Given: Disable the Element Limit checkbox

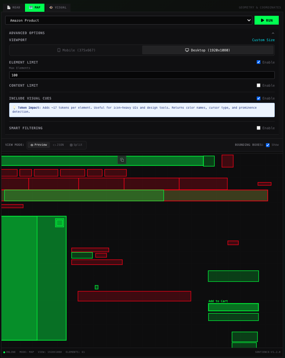Looking at the screenshot, I should (x=259, y=62).
